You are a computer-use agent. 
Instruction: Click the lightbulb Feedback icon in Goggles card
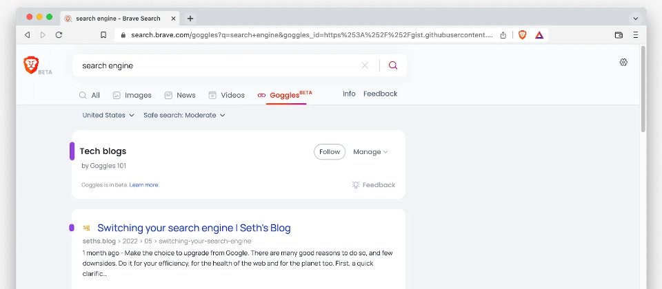coord(356,185)
